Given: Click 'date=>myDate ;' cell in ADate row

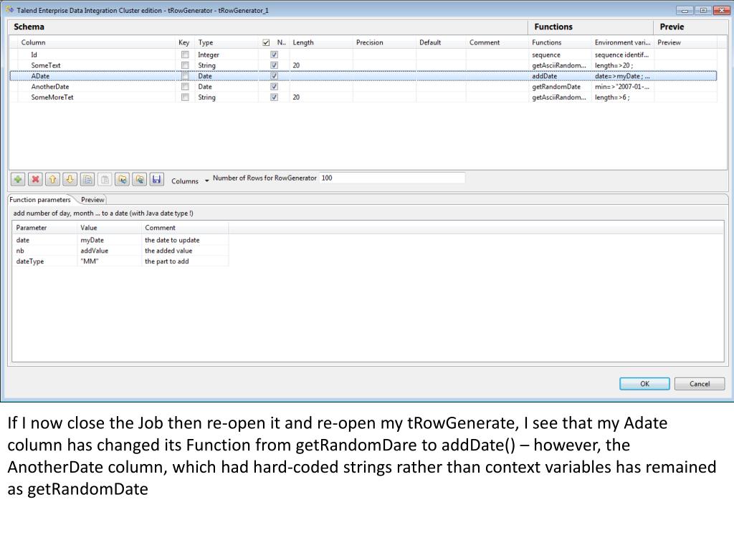Looking at the screenshot, I should [622, 76].
